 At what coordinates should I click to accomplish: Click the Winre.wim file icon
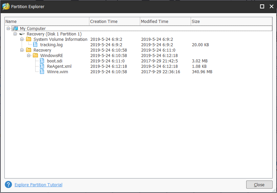coord(42,72)
